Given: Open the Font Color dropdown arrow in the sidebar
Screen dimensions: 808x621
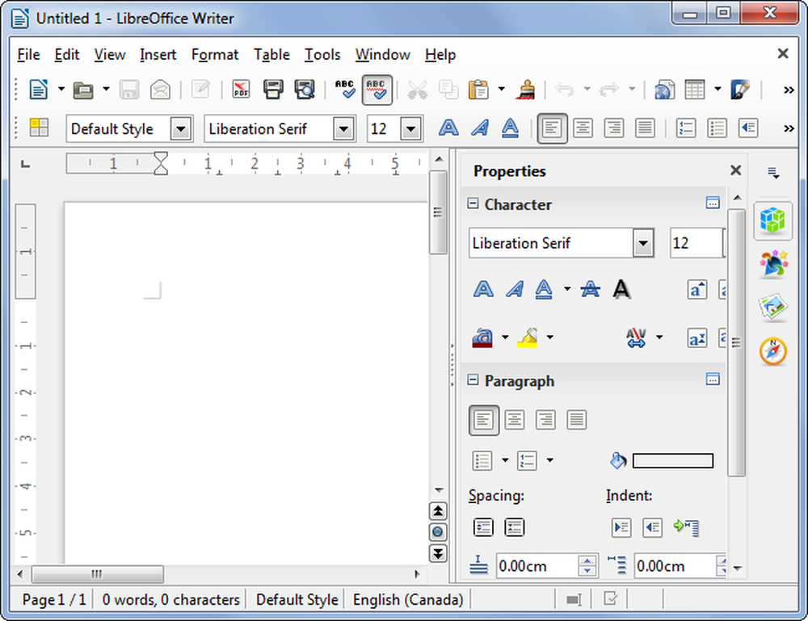Looking at the screenshot, I should 505,338.
